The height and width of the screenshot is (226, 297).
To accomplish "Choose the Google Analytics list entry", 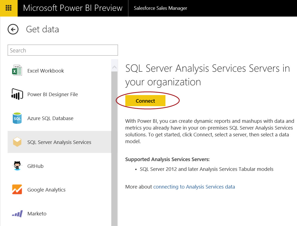I will click(59, 190).
